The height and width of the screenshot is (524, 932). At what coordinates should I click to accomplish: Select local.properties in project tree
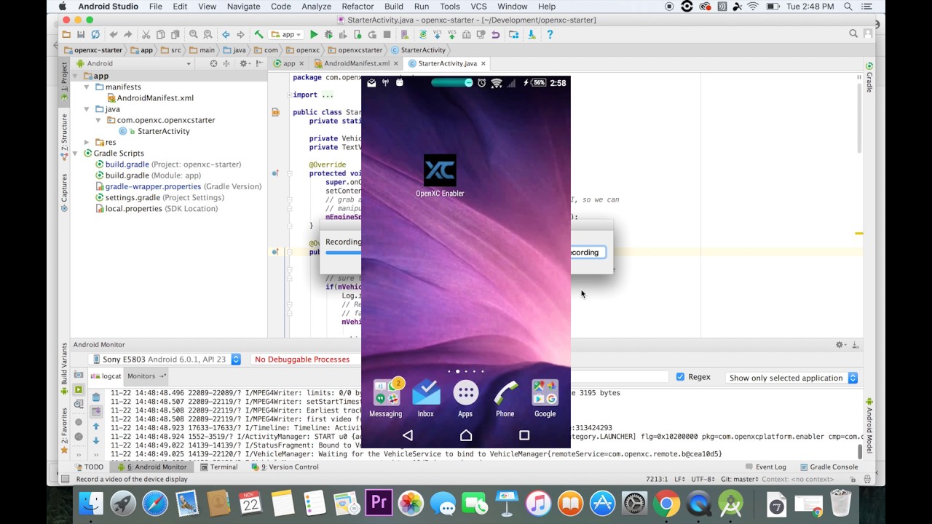pyautogui.click(x=156, y=208)
